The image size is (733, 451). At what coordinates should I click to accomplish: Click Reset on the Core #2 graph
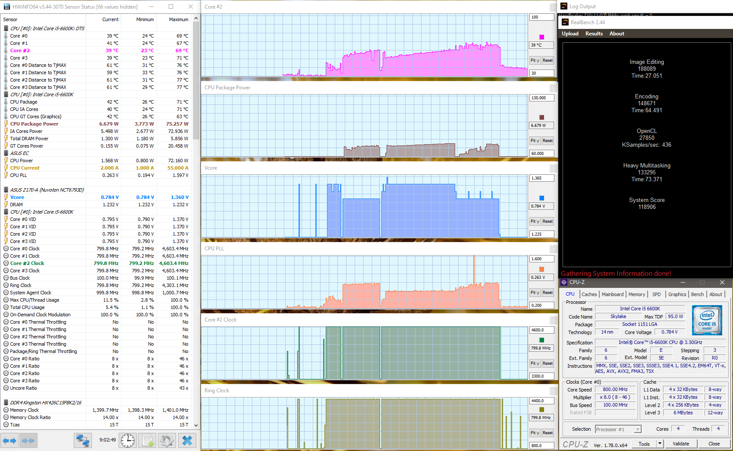pos(547,60)
